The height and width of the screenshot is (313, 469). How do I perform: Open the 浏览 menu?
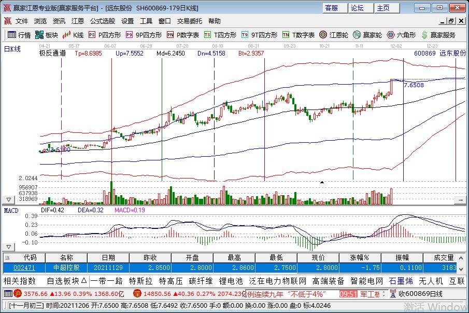(x=40, y=21)
